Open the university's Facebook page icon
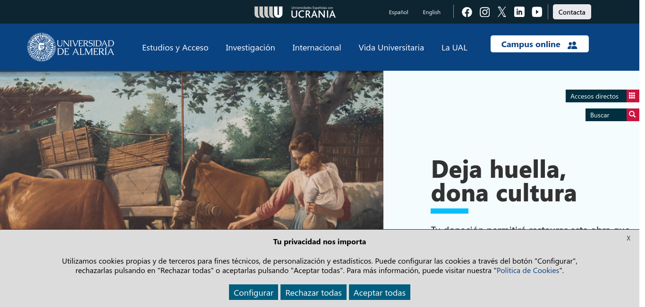Viewport: 645px width, 307px height. [x=467, y=12]
